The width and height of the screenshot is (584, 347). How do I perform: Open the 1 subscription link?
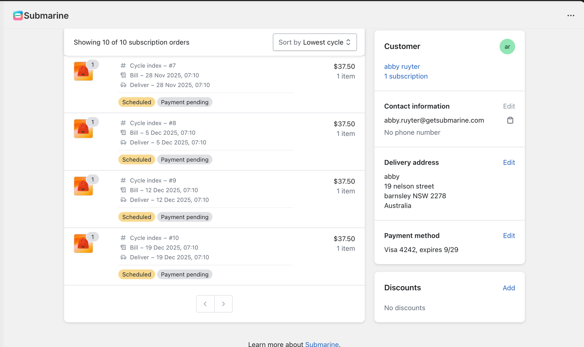click(406, 76)
